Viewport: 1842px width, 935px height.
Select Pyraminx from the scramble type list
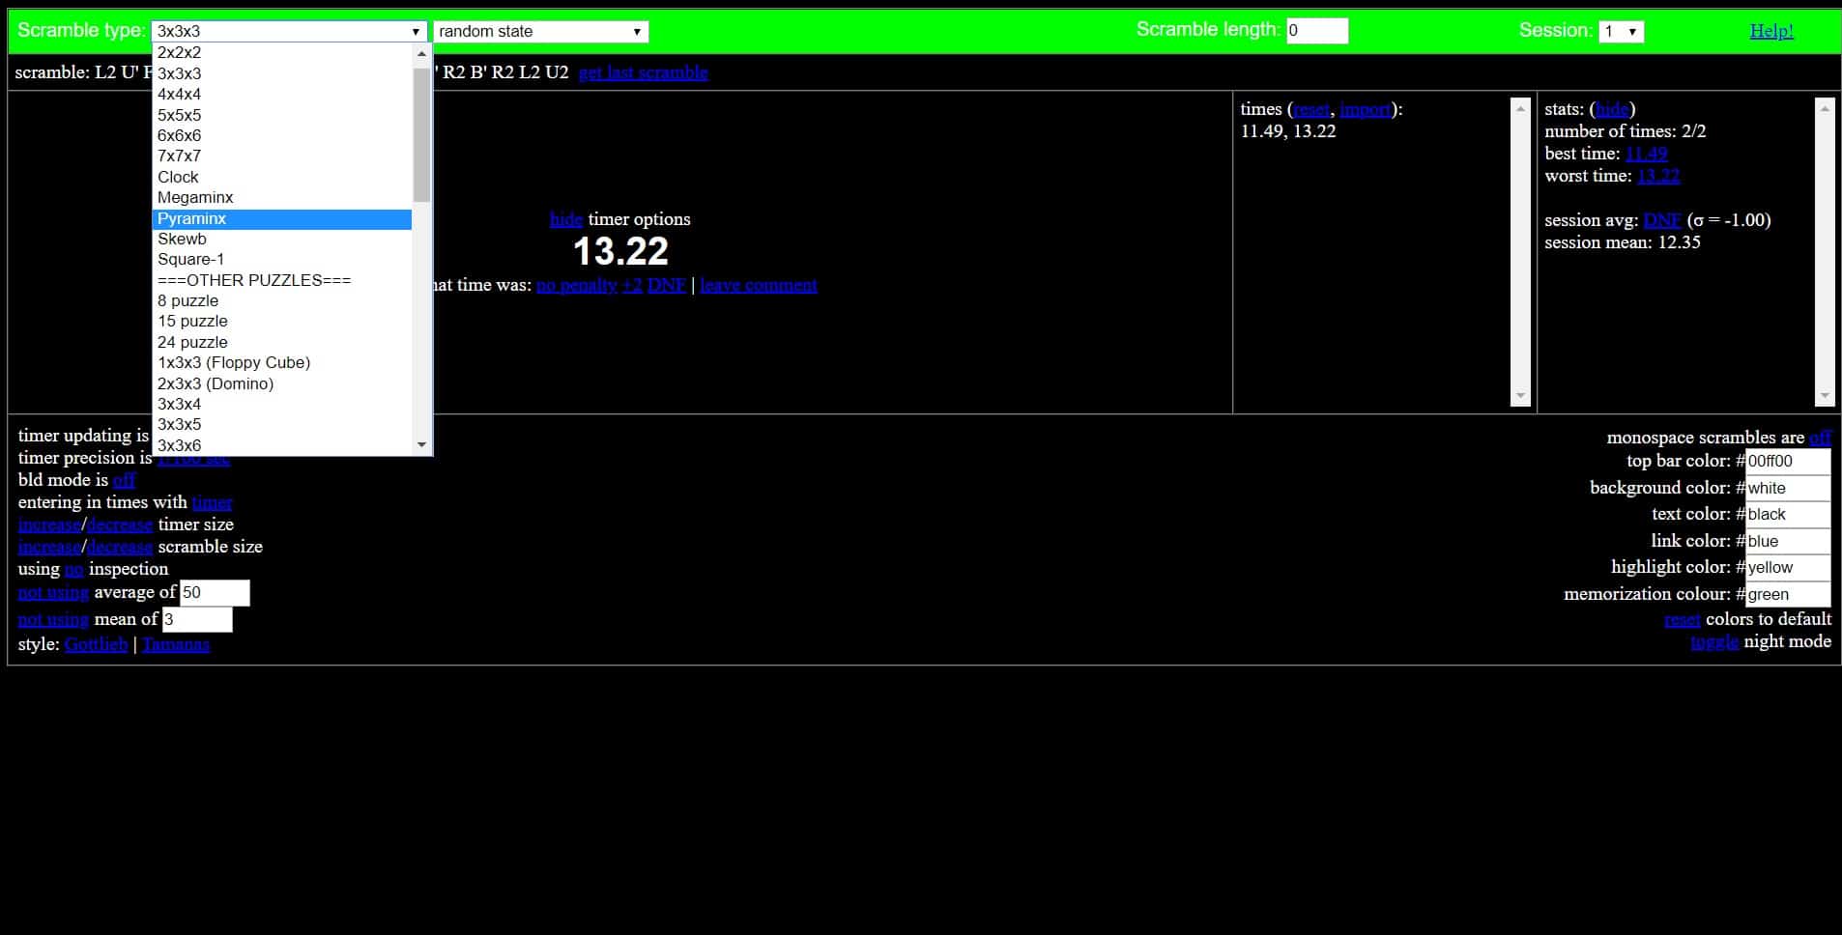coord(190,219)
